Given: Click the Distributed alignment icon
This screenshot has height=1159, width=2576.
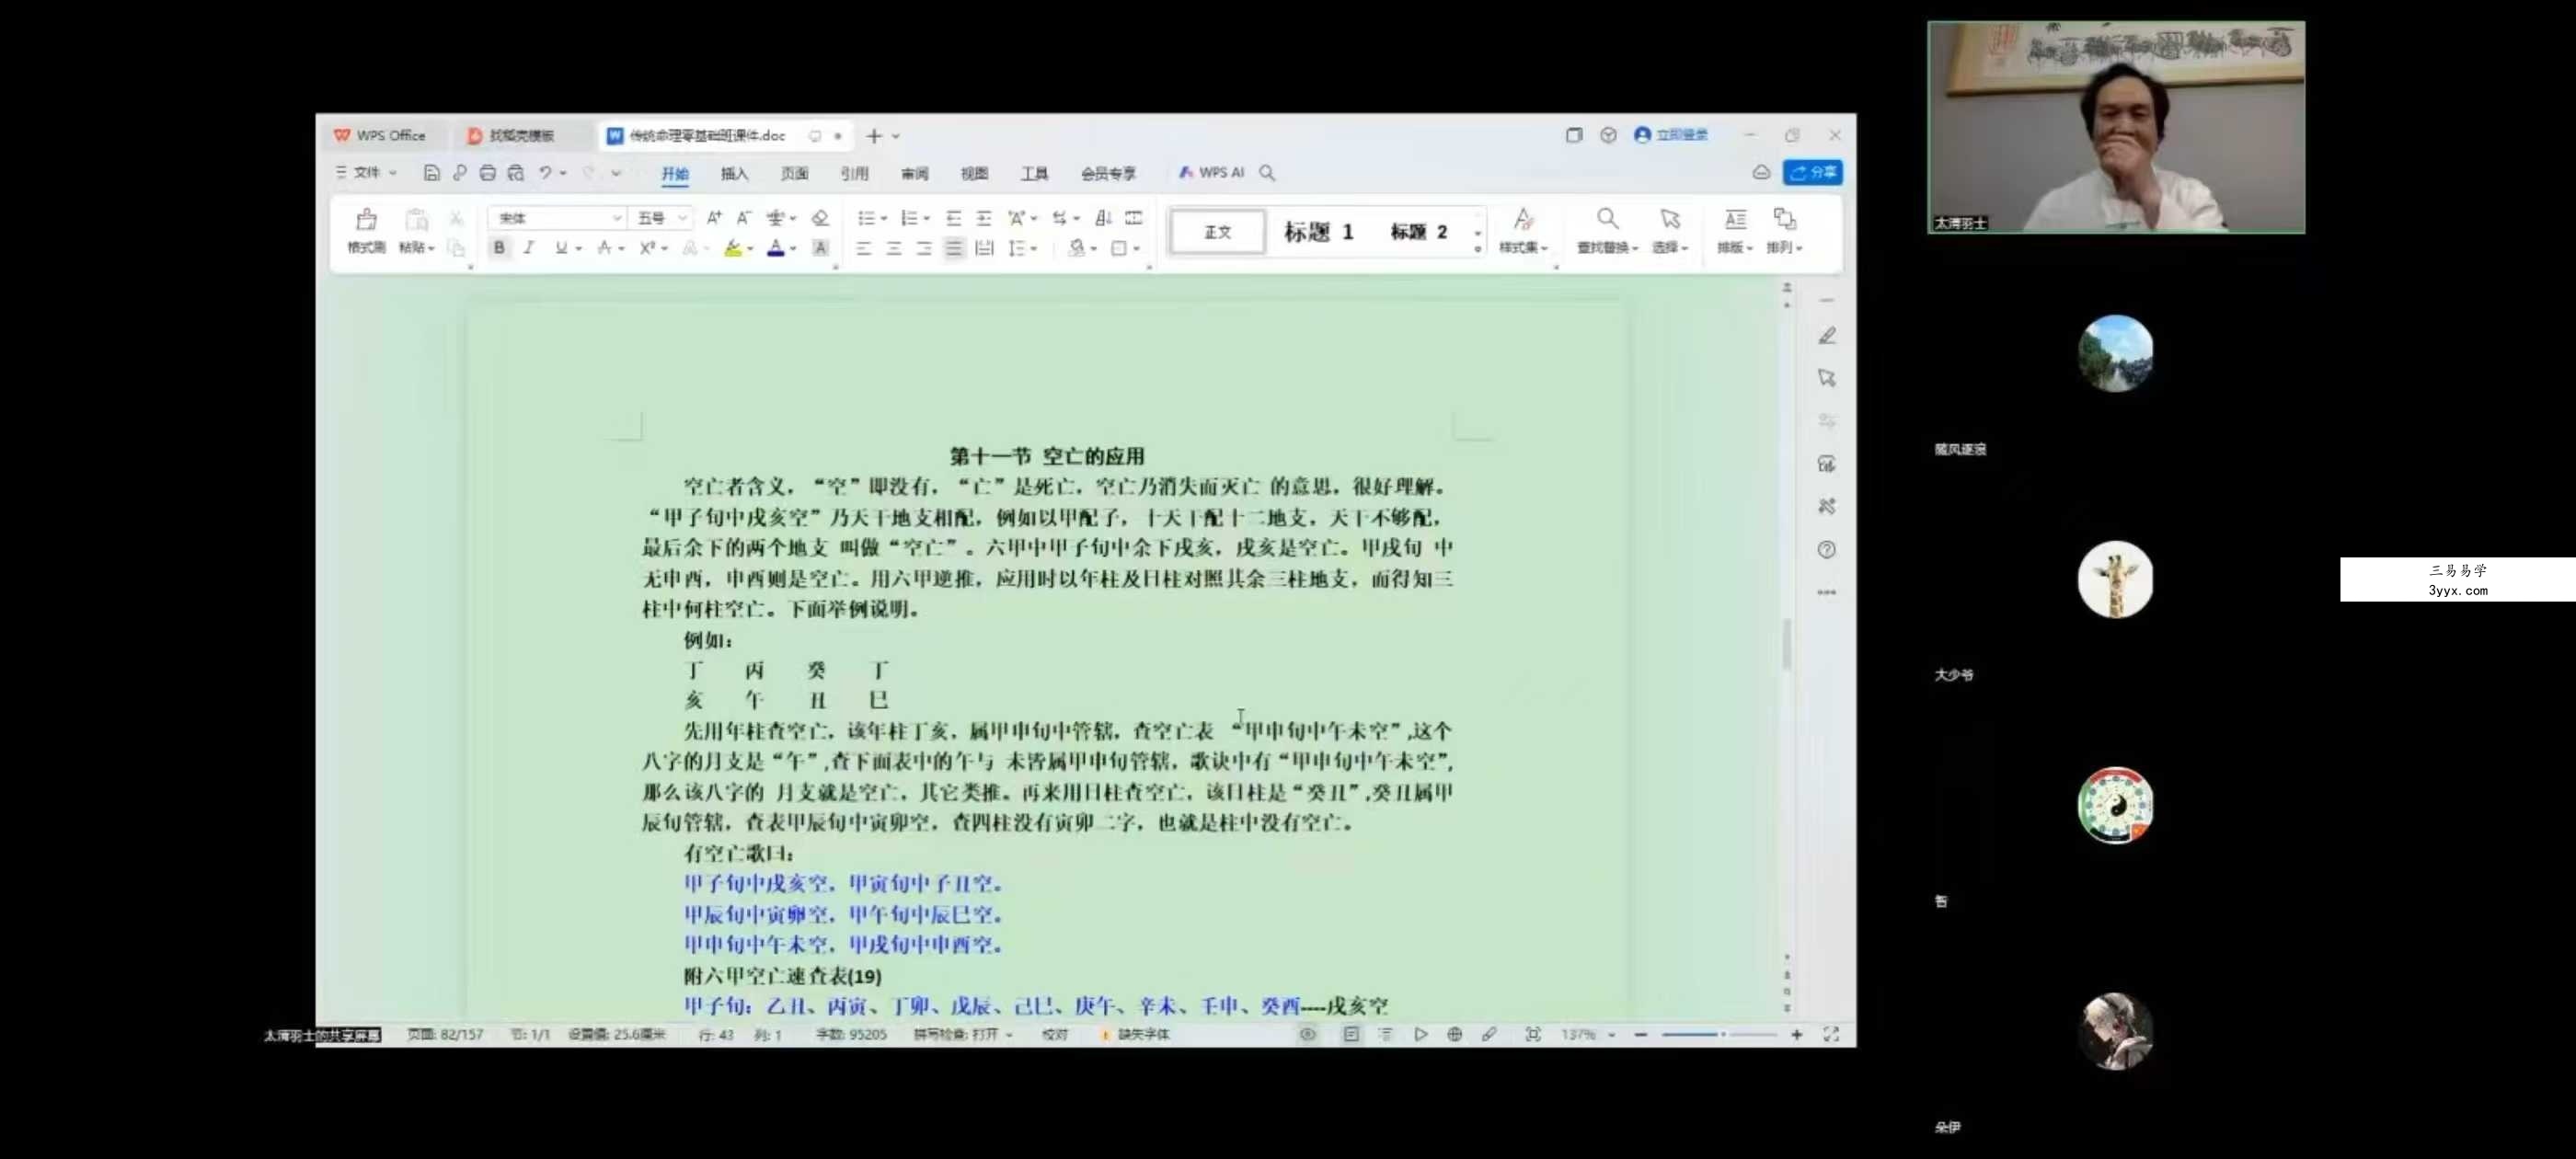Looking at the screenshot, I should (984, 248).
